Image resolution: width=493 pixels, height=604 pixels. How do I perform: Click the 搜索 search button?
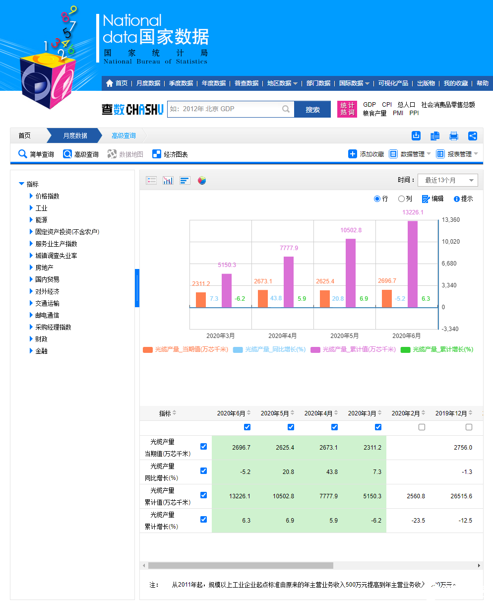(x=312, y=109)
